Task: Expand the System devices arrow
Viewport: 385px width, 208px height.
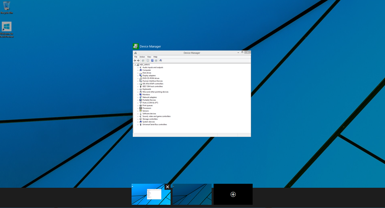Action: (138, 122)
